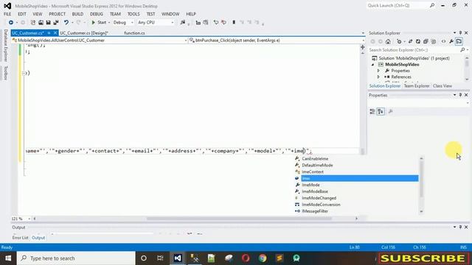The image size is (472, 265).
Task: Open the Toolbox side tab
Action: (x=5, y=73)
